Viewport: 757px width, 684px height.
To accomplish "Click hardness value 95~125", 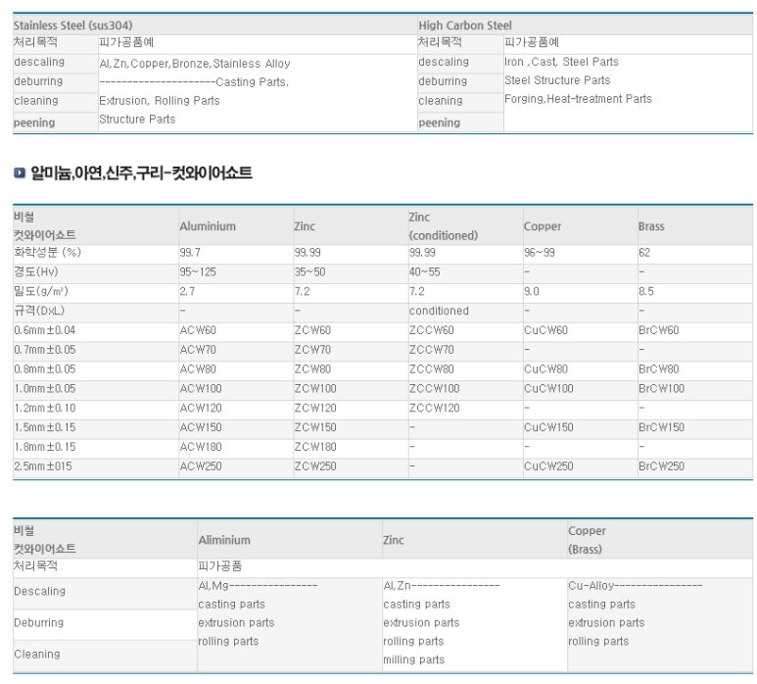I will coord(198,272).
